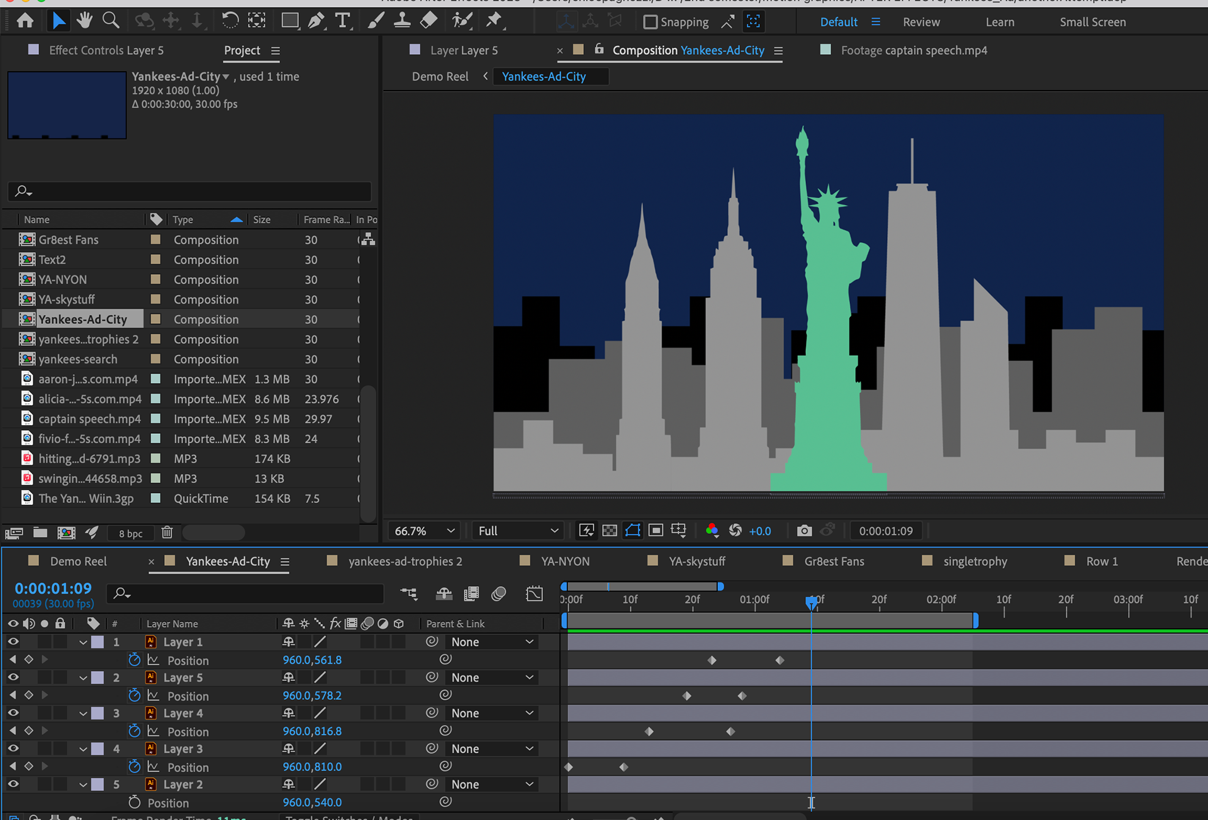This screenshot has height=820, width=1208.
Task: Click the +0.0 exposure value
Action: (x=760, y=531)
